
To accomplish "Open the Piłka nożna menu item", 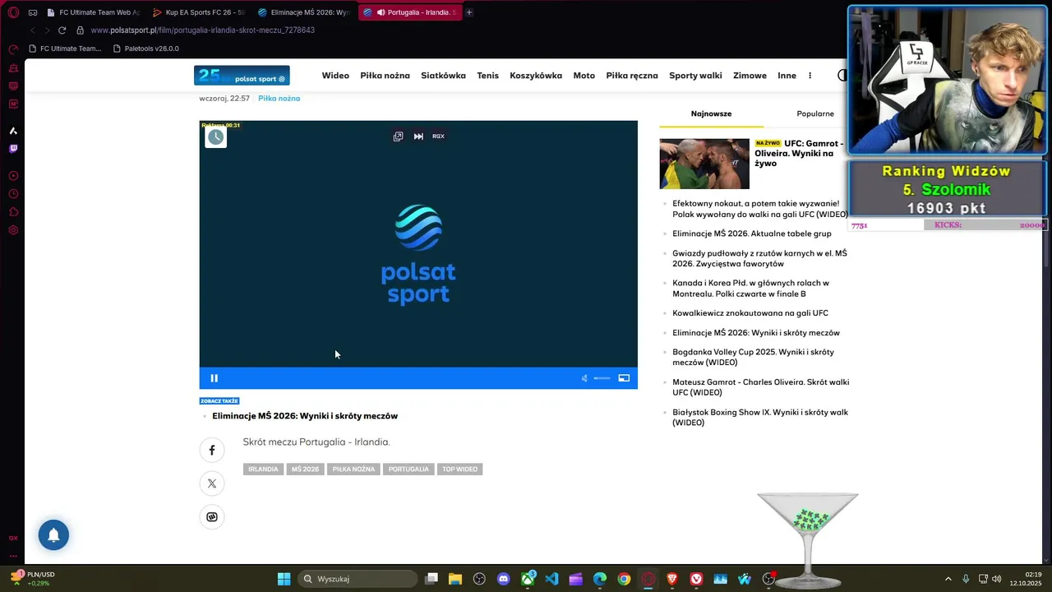I will [385, 76].
